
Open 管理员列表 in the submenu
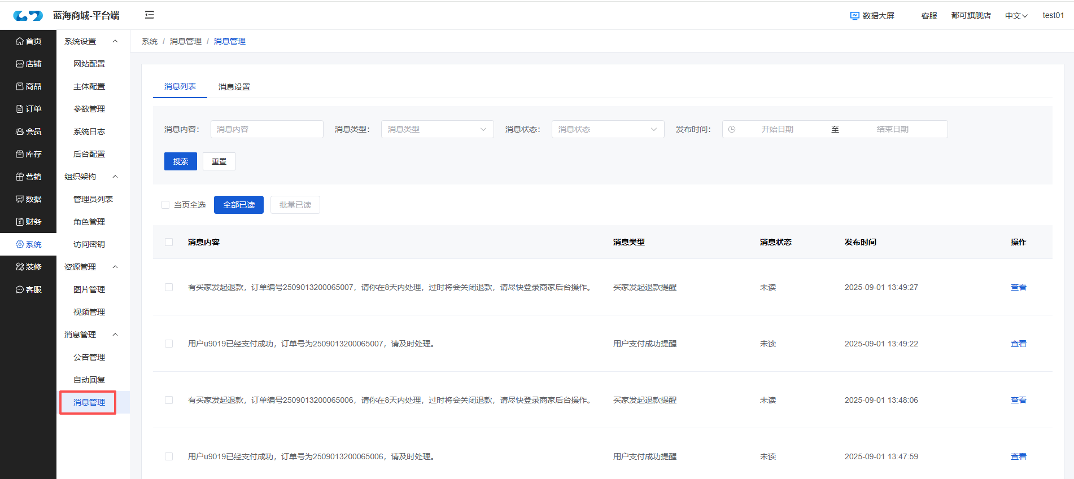(x=93, y=199)
